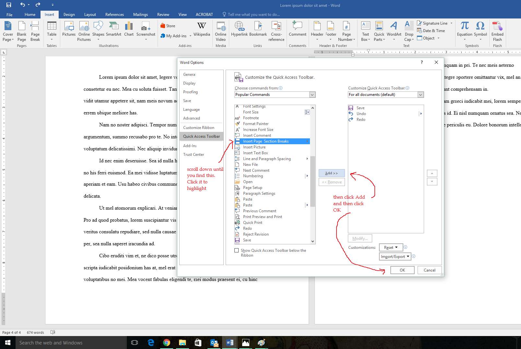Switch to the Home tab
Image resolution: width=521 pixels, height=349 pixels.
[x=30, y=15]
